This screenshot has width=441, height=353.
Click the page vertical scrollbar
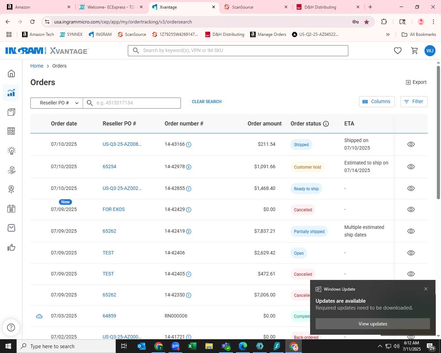438,132
